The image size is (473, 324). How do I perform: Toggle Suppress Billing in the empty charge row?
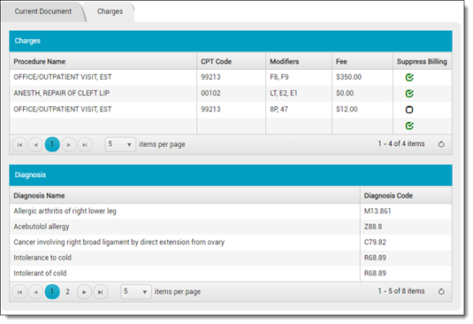[x=409, y=126]
